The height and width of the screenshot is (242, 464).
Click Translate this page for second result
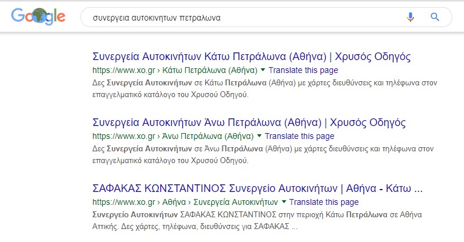click(x=299, y=136)
